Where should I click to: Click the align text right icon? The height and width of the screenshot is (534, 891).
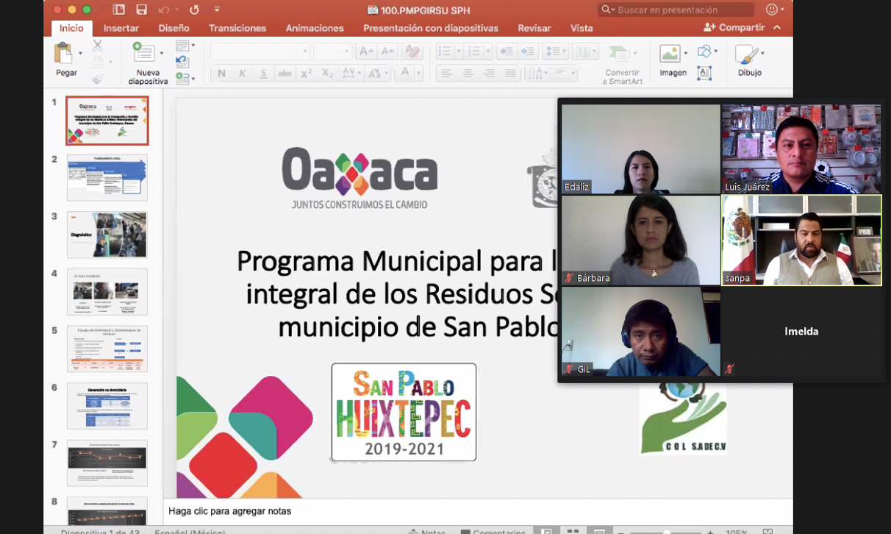pyautogui.click(x=489, y=74)
